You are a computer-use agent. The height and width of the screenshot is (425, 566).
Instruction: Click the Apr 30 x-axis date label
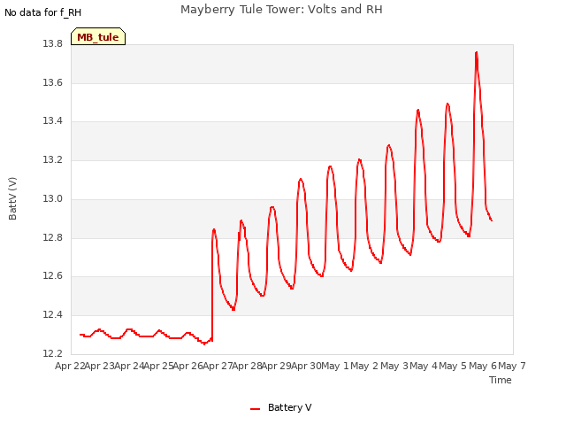click(x=306, y=366)
